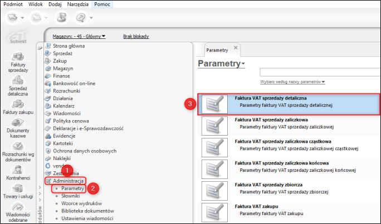Click the icon of Faktura VAT zakupu
Viewport: 381px width, 224px height.
click(x=214, y=212)
